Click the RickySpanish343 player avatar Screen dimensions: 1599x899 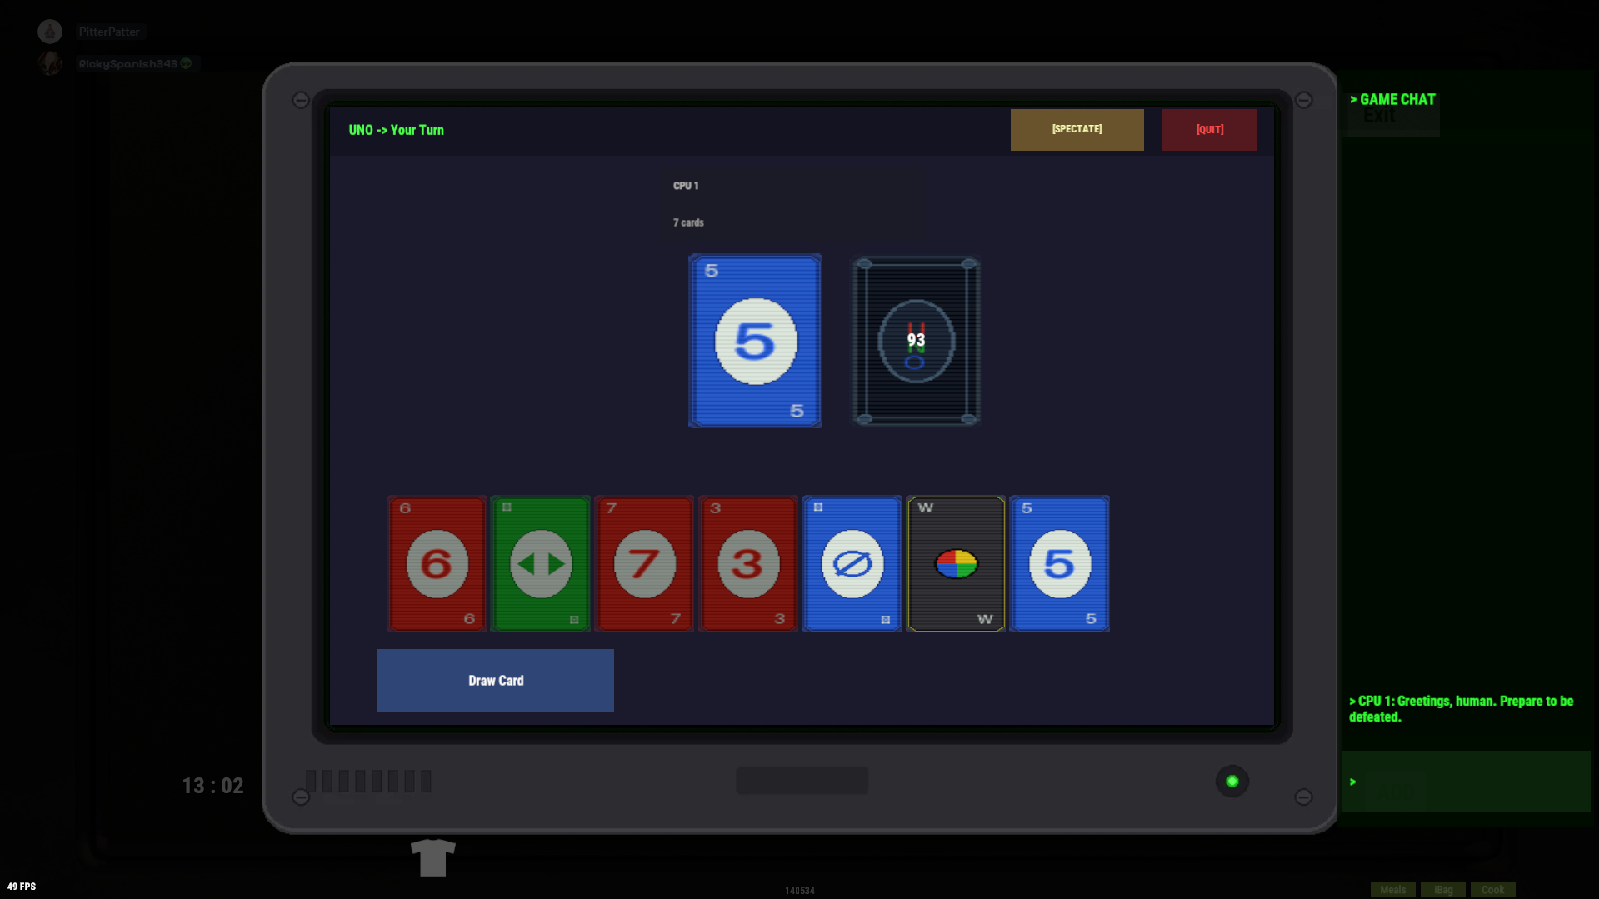coord(50,63)
